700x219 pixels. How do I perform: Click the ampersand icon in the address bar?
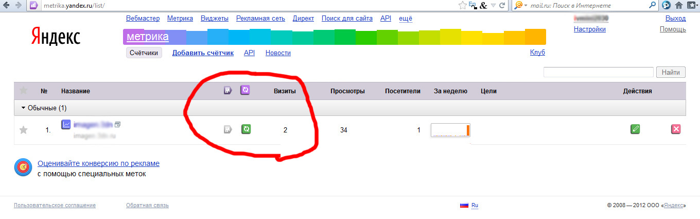coord(483,5)
